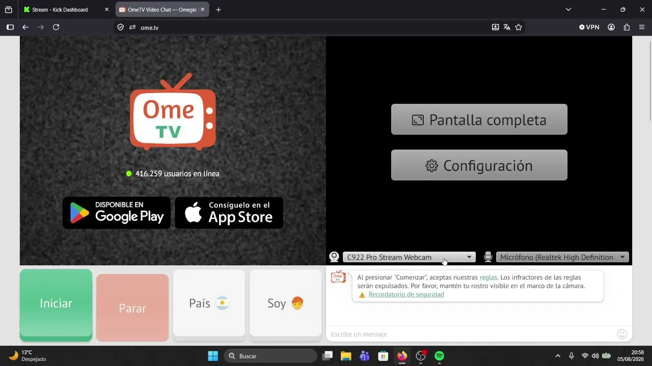Open the volume speaker tray icon
This screenshot has height=366, width=652.
pyautogui.click(x=595, y=356)
